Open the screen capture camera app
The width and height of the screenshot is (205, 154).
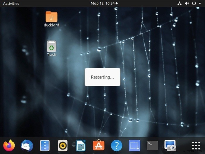pyautogui.click(x=170, y=145)
